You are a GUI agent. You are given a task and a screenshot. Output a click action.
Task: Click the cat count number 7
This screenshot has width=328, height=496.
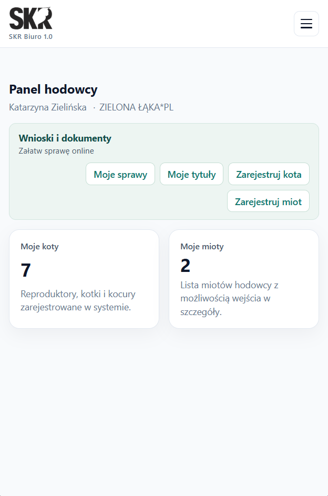(25, 270)
